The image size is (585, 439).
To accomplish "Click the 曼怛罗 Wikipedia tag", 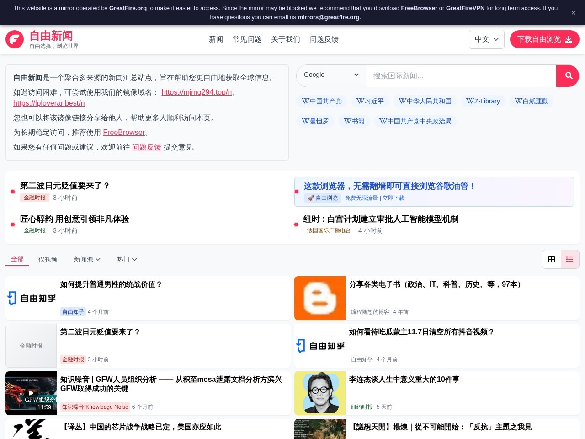I will (x=315, y=121).
